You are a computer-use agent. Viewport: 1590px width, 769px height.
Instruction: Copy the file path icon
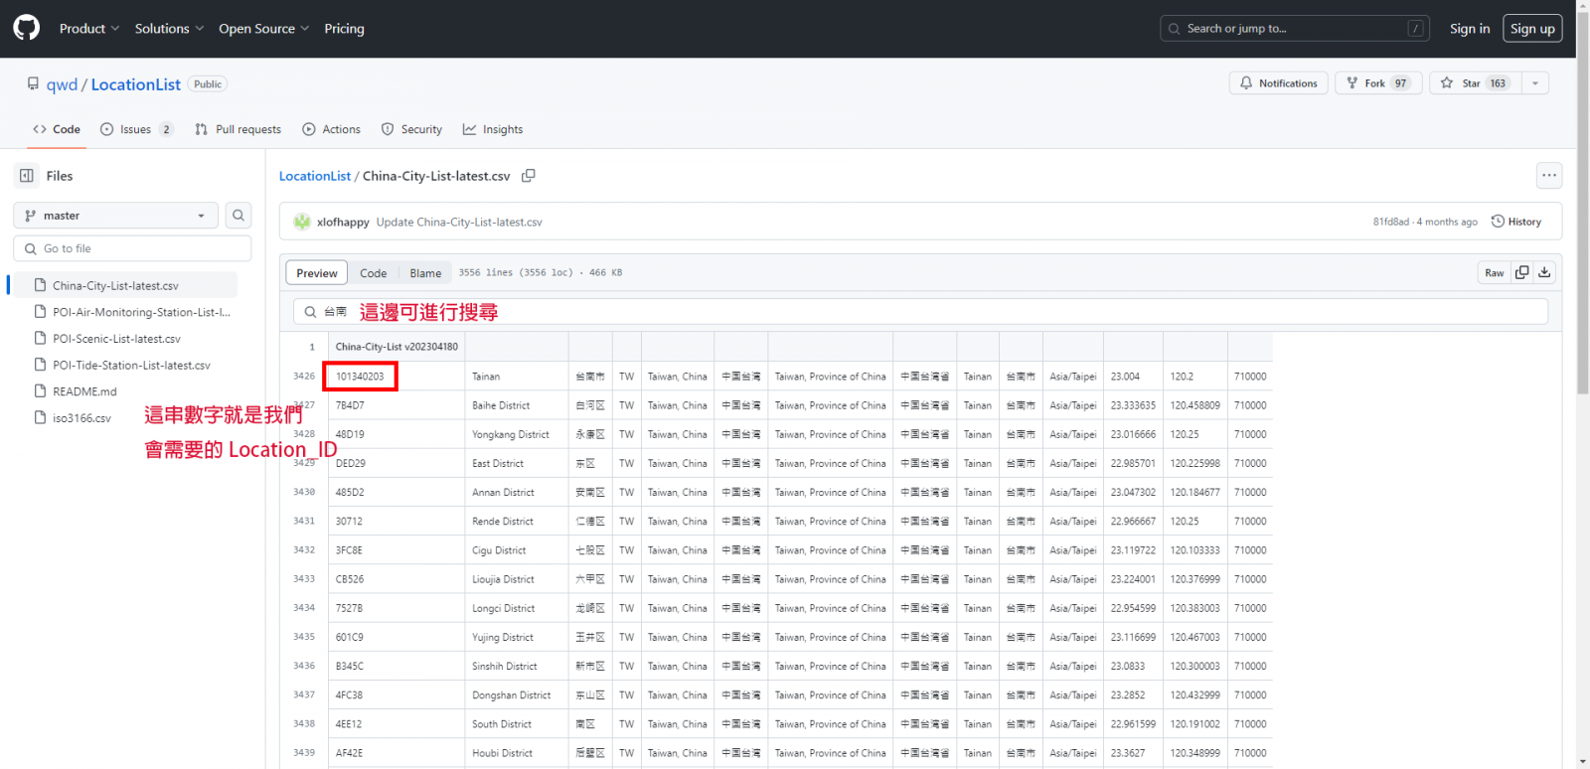click(x=529, y=176)
